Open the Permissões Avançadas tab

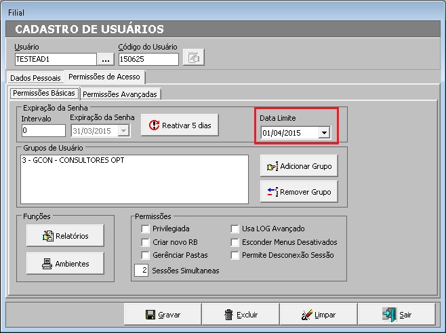click(x=120, y=94)
